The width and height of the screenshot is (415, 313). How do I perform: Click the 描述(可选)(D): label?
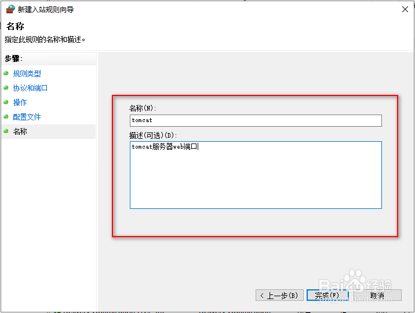point(153,135)
